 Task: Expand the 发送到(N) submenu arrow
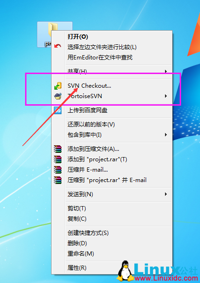(x=166, y=194)
